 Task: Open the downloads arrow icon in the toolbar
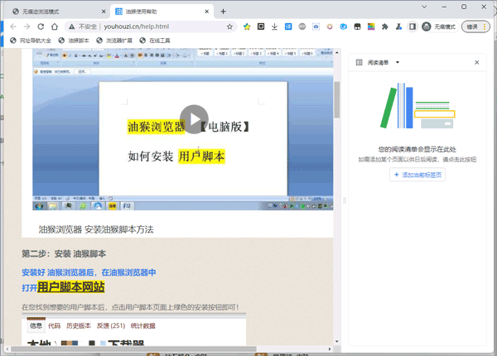coord(274,26)
